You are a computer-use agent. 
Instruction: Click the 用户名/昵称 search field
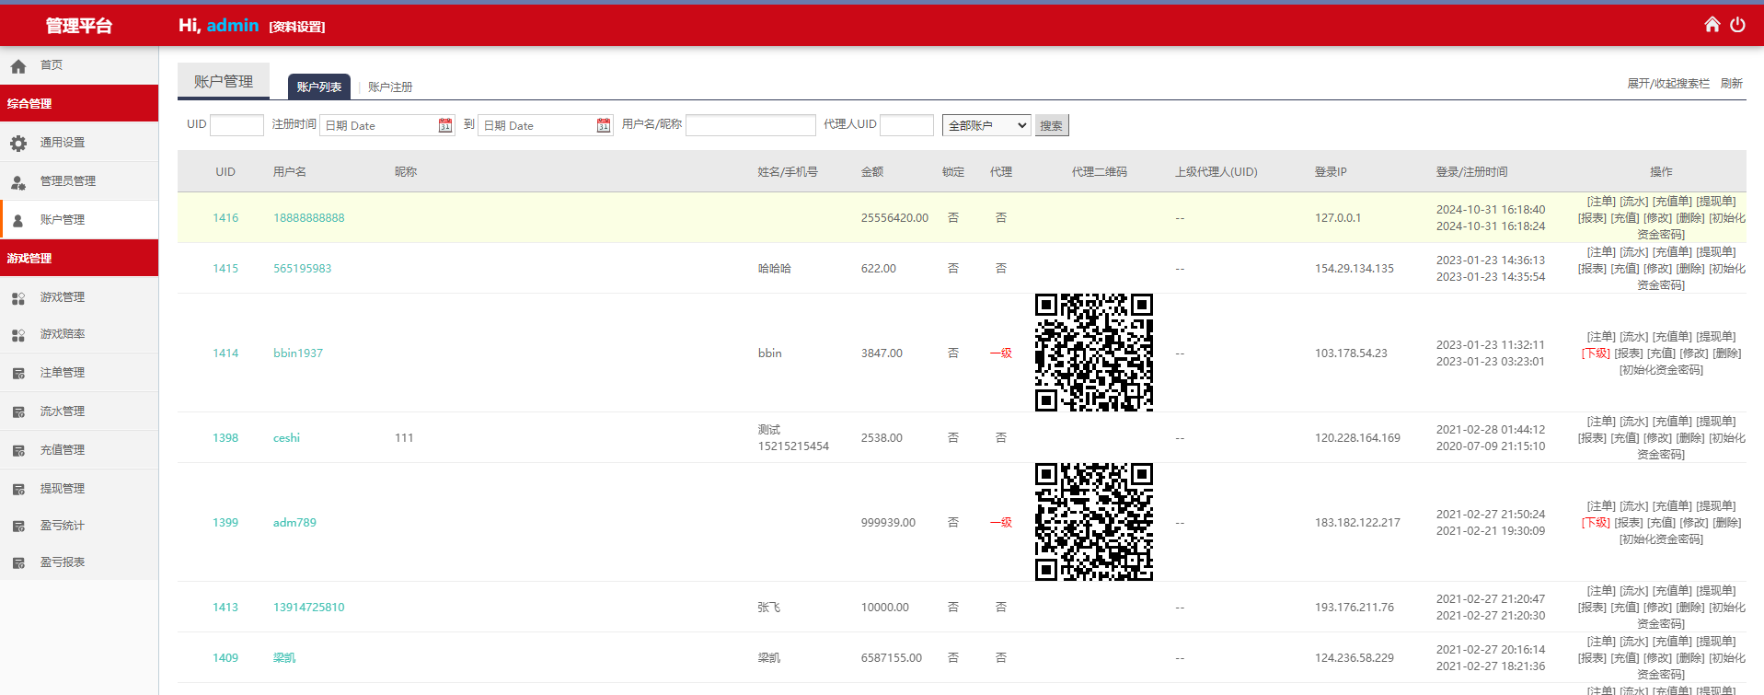tap(750, 125)
